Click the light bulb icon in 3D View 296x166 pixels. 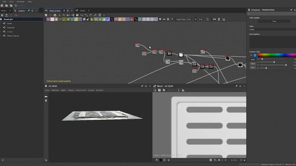[x=46, y=101]
